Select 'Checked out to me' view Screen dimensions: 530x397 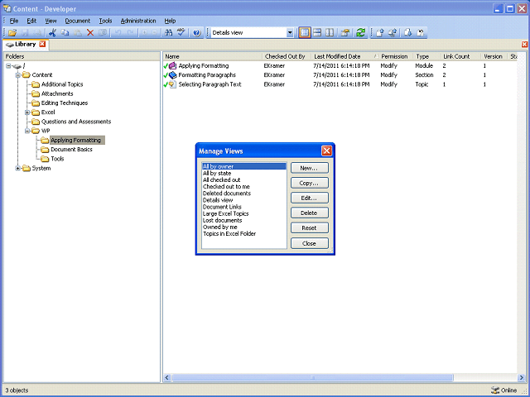[x=243, y=187]
